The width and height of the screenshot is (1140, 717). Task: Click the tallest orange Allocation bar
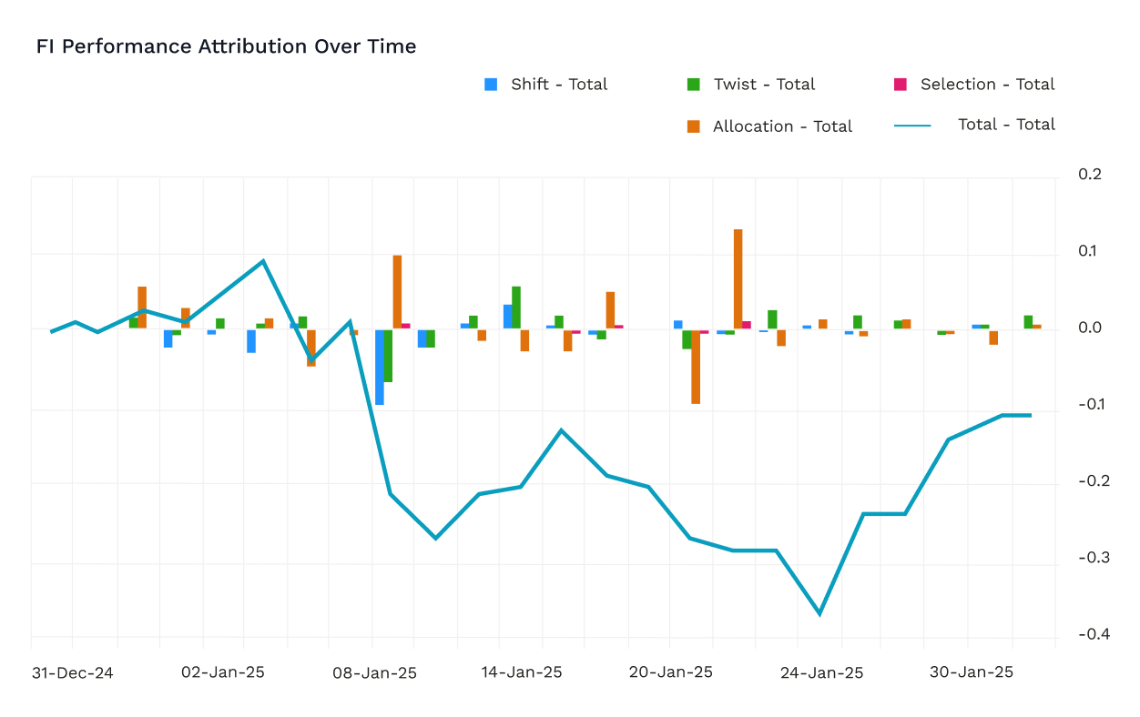(x=738, y=278)
